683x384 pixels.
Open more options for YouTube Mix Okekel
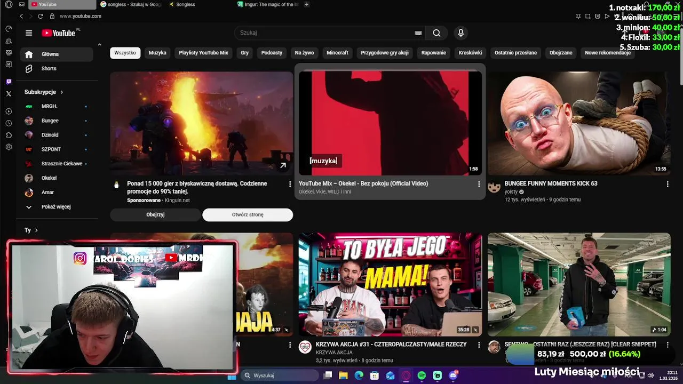pyautogui.click(x=479, y=184)
